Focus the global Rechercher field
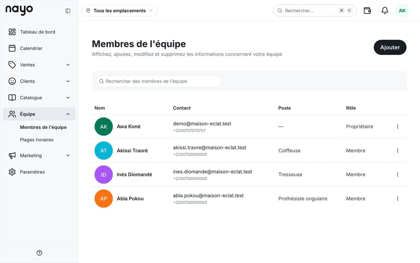Viewport: 420px width, 263px height. pyautogui.click(x=315, y=11)
